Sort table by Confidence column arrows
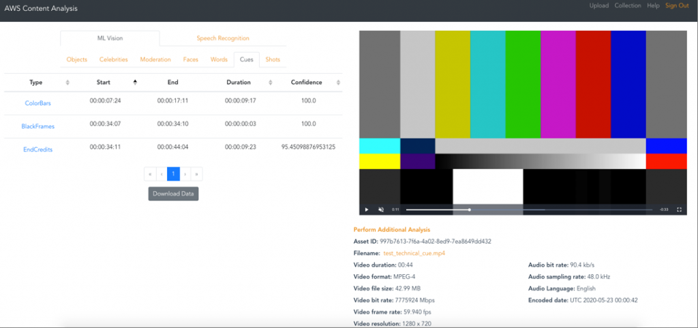Viewport: 698px width, 328px height. coord(338,83)
